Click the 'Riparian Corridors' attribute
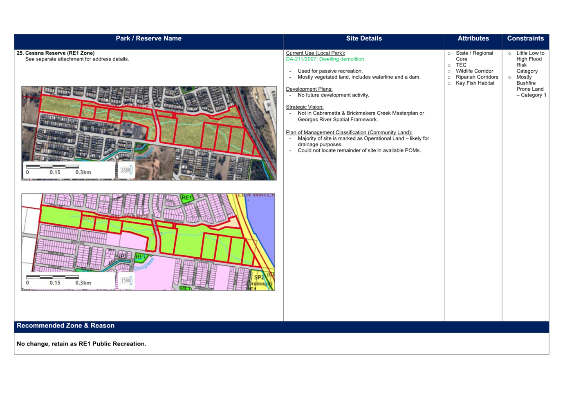The height and width of the screenshot is (399, 565). [477, 77]
